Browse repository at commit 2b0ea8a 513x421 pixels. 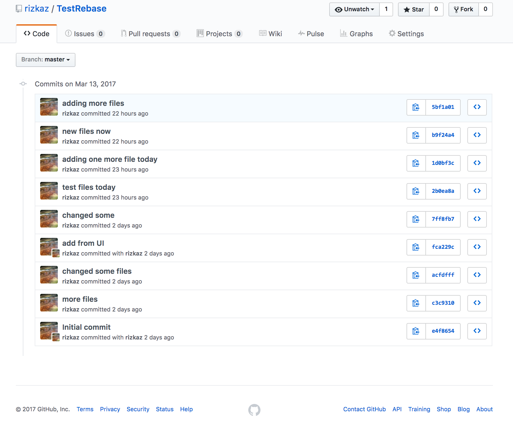477,191
